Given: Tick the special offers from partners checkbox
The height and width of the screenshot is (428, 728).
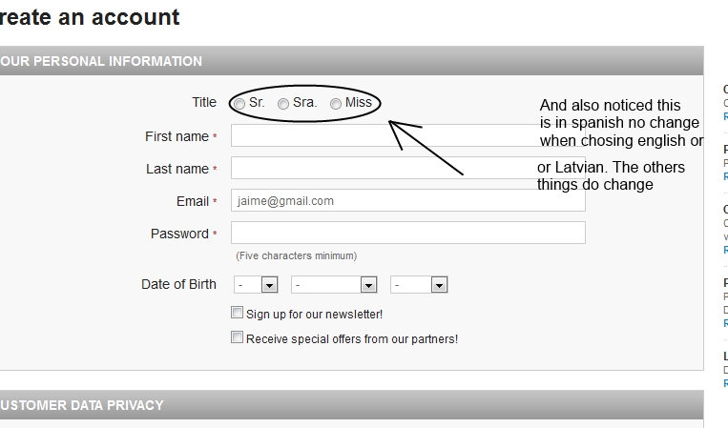Looking at the screenshot, I should click(x=238, y=337).
